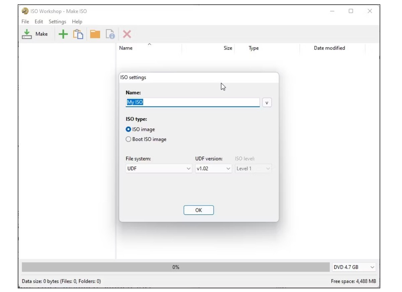Click the paste from clipboard icon
This screenshot has height=292, width=402.
pos(77,33)
